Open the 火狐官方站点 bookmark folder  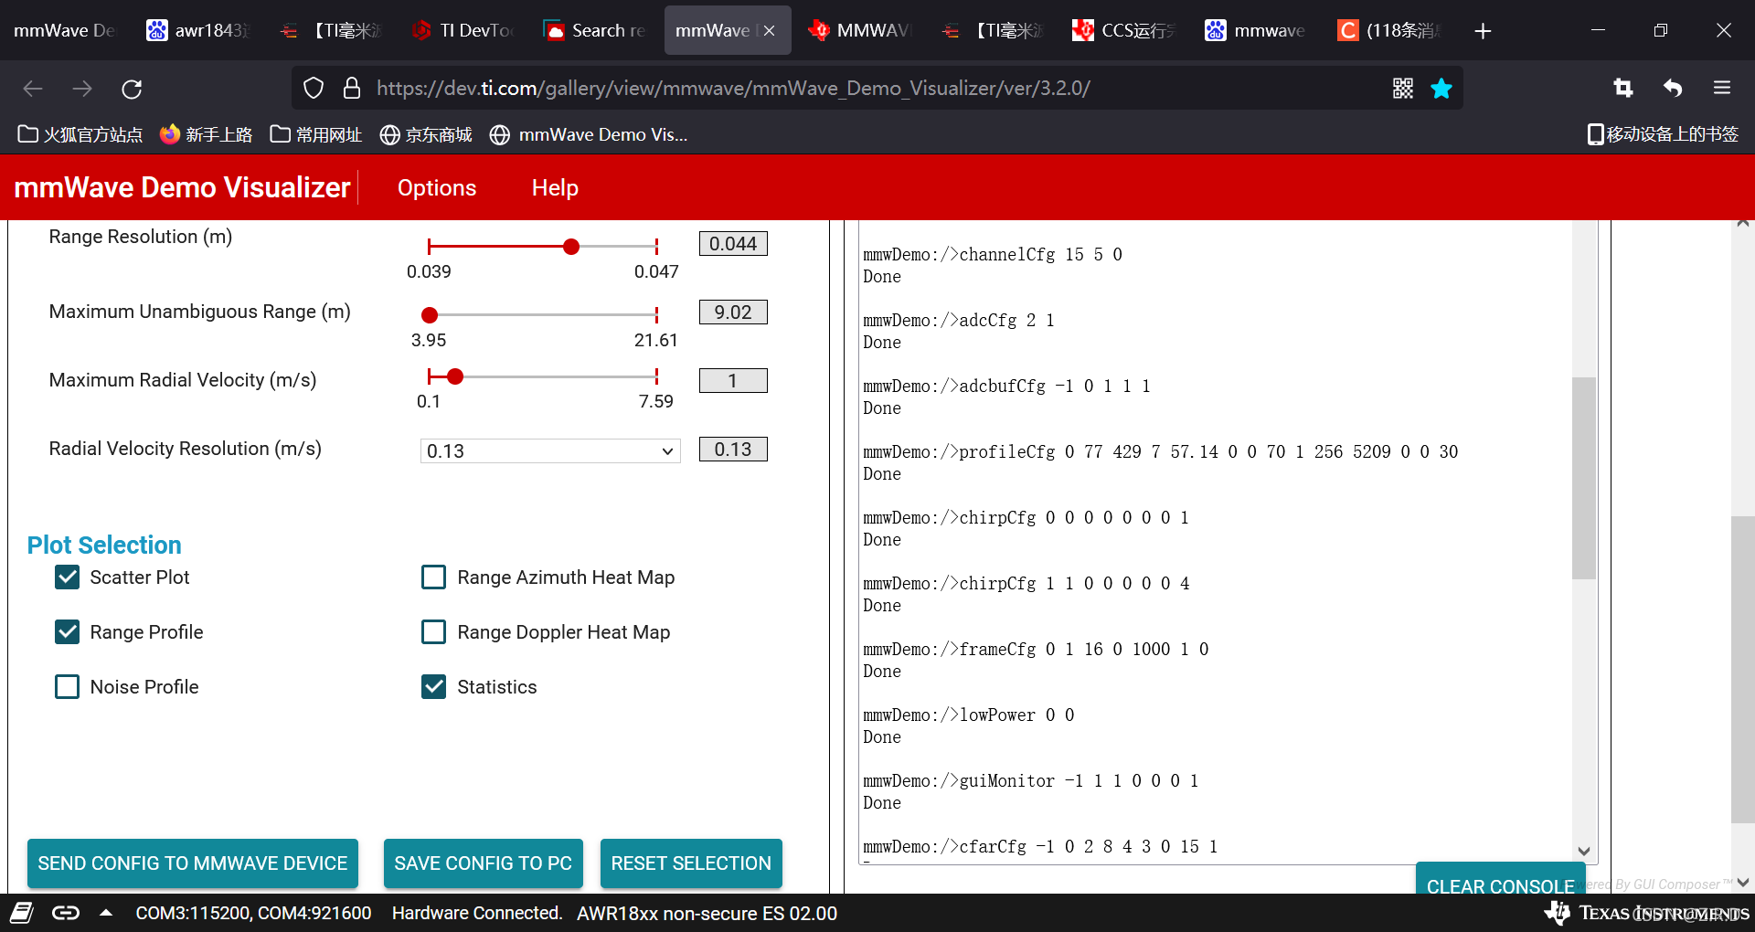(x=80, y=135)
